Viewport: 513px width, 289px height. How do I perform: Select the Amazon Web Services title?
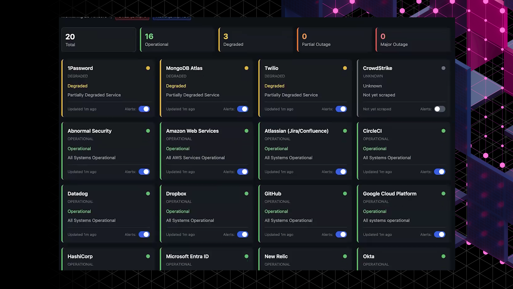click(x=192, y=131)
